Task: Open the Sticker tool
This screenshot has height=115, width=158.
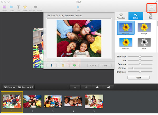Action: tap(25, 7)
